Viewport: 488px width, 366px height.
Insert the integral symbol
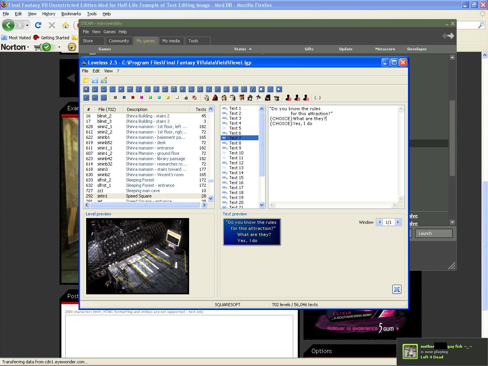click(191, 89)
